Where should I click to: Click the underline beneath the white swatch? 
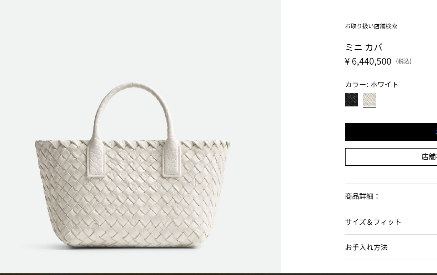click(369, 107)
